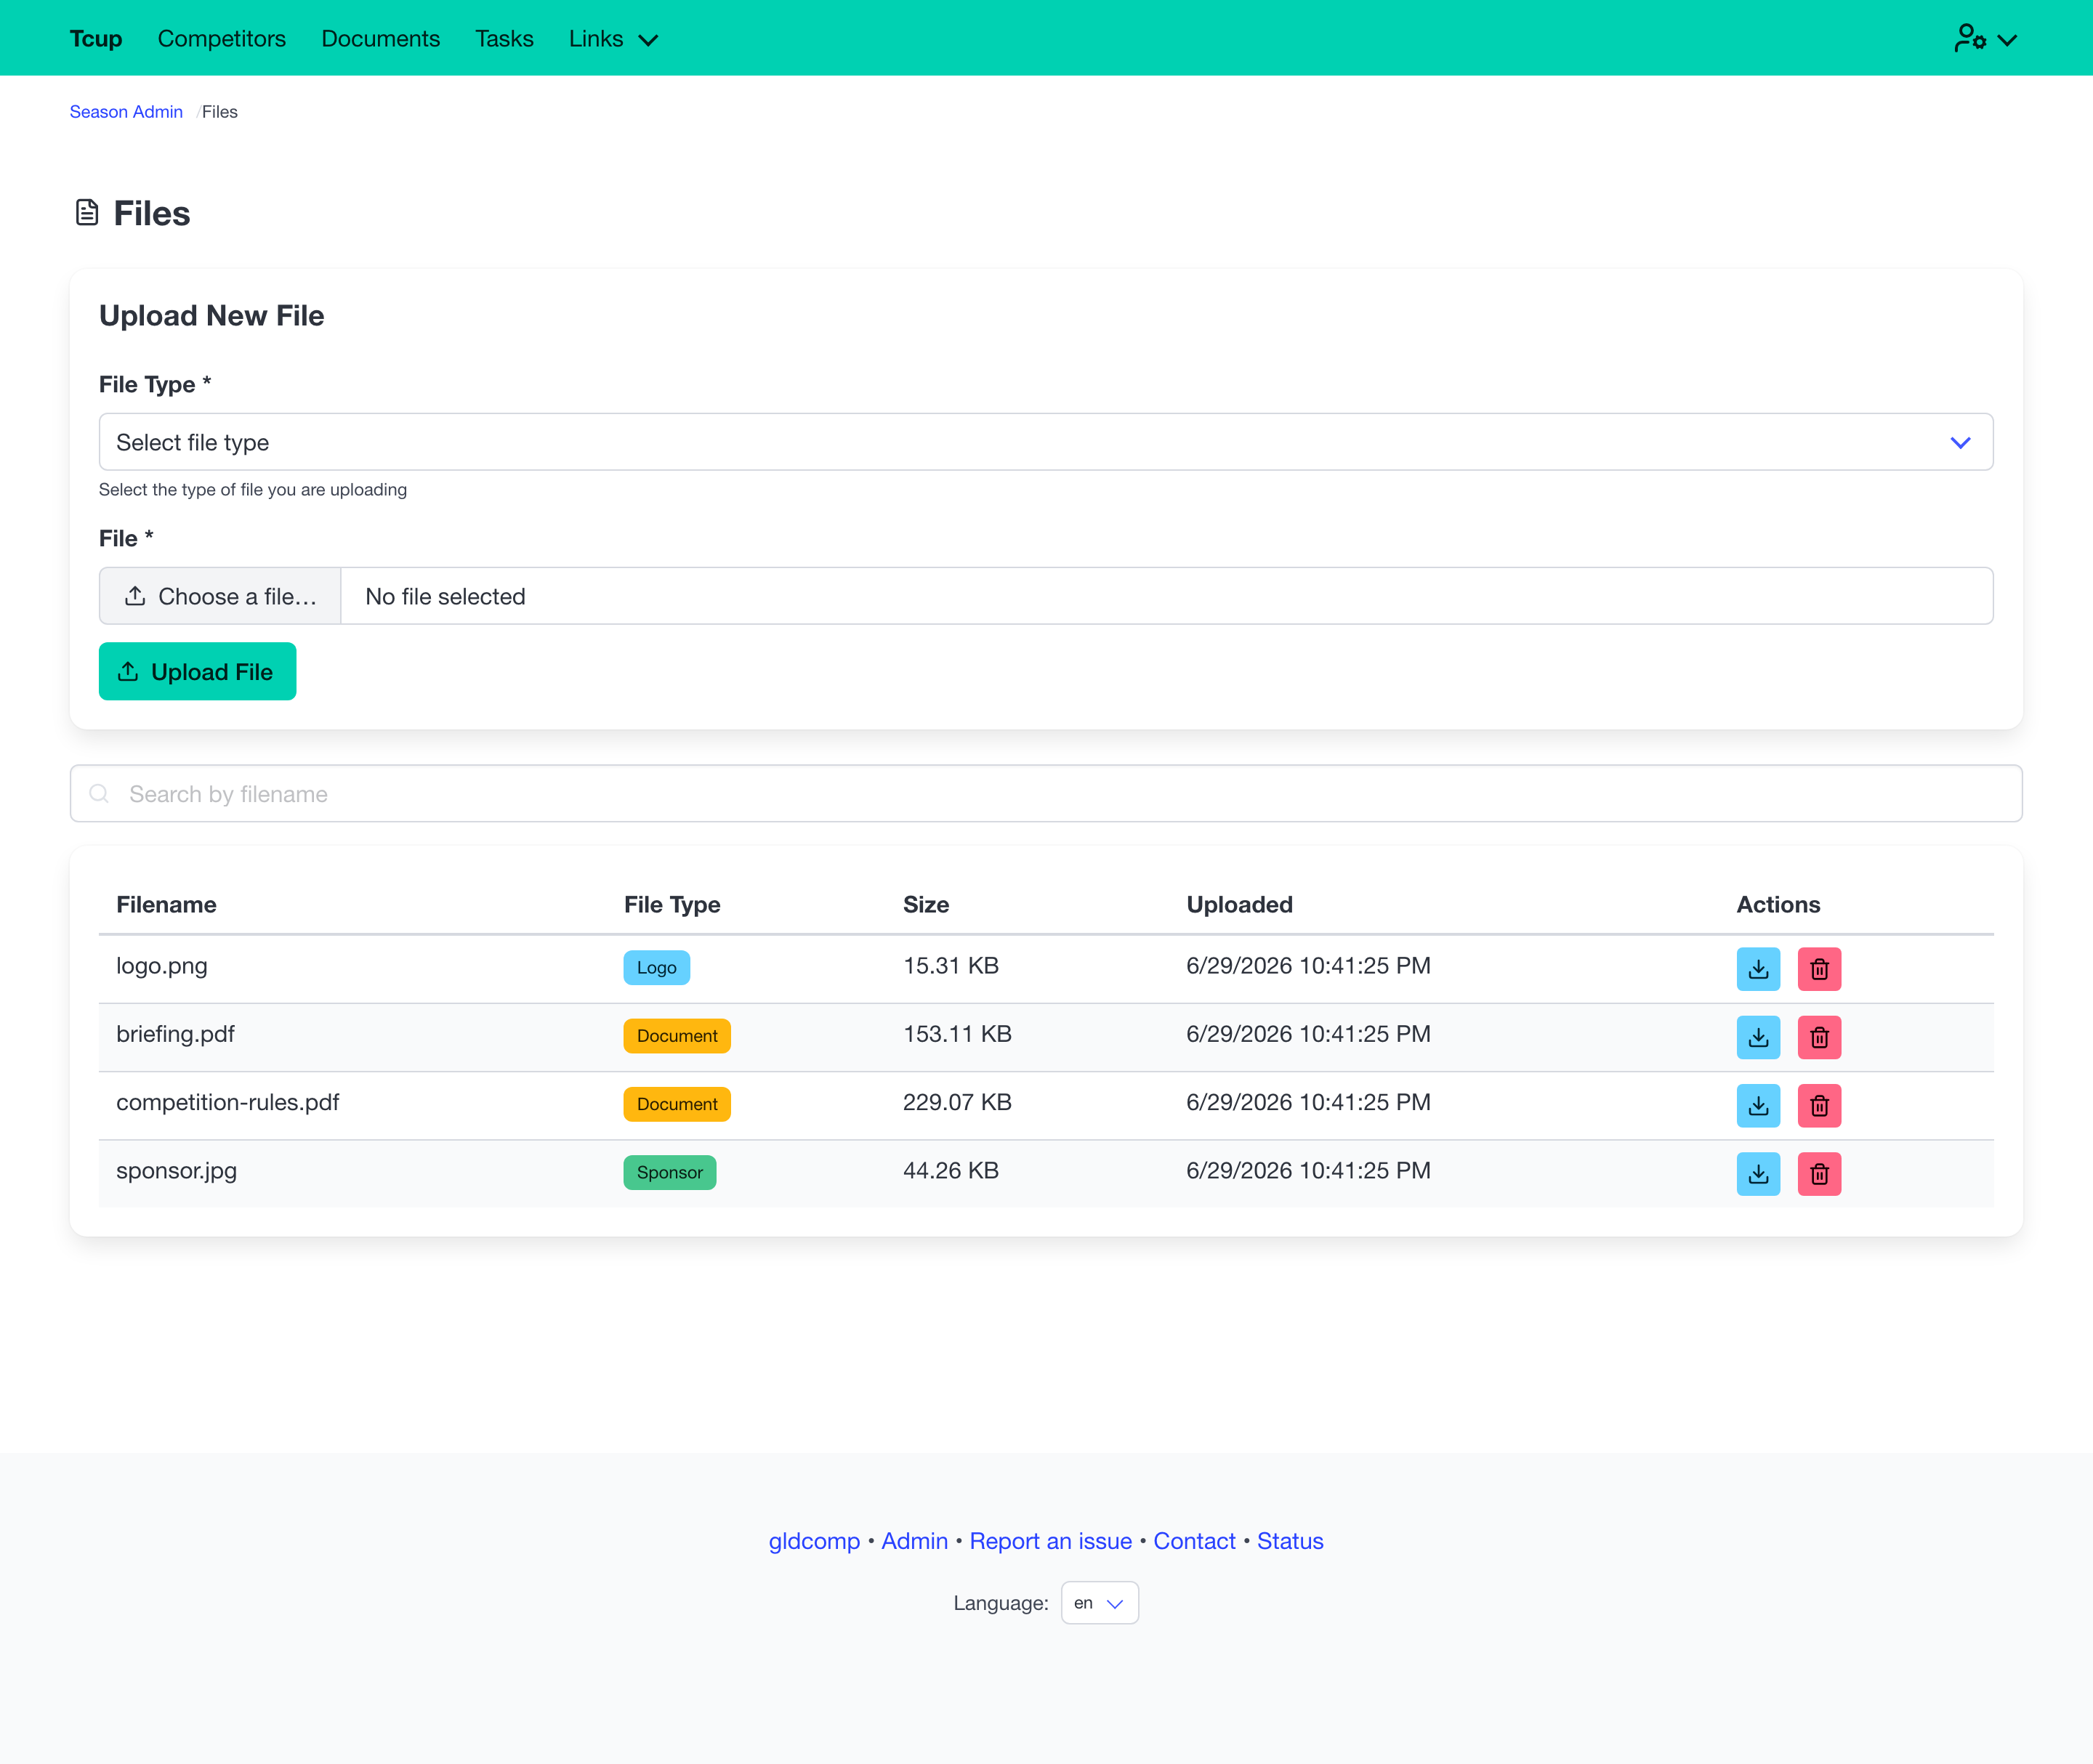The image size is (2093, 1764).
Task: Delete the sponsor.jpg file
Action: coord(1819,1174)
